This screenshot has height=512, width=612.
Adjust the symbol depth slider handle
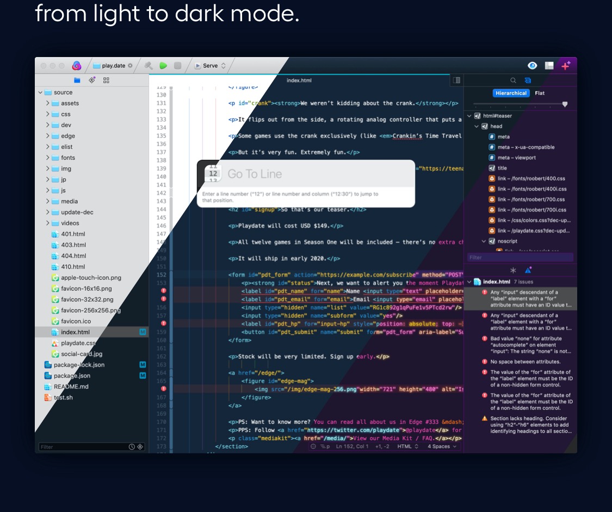coord(565,104)
